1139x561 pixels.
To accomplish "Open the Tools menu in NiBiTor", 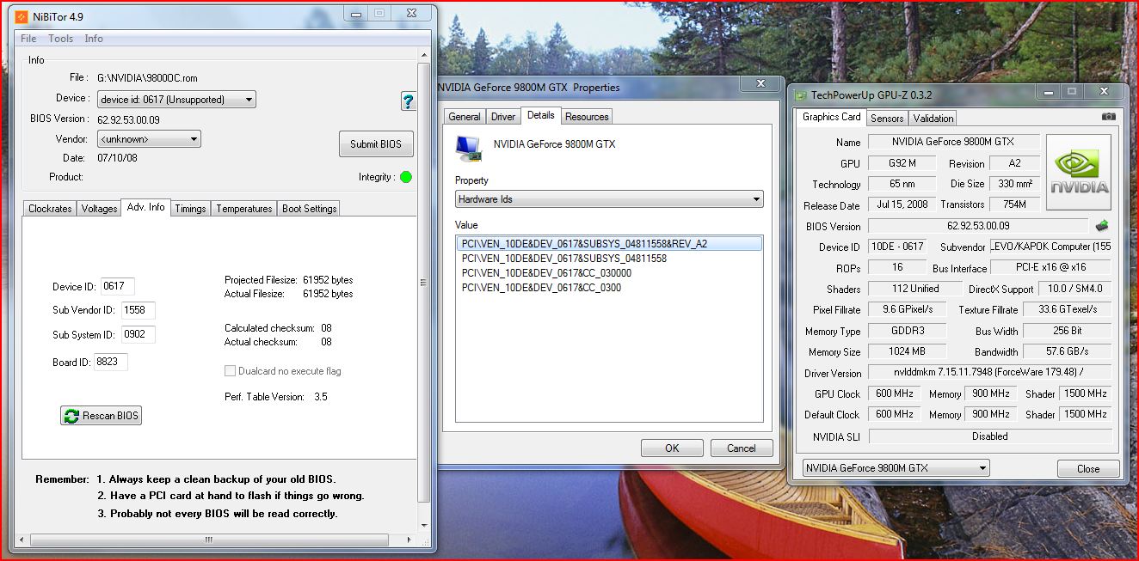I will coord(60,39).
